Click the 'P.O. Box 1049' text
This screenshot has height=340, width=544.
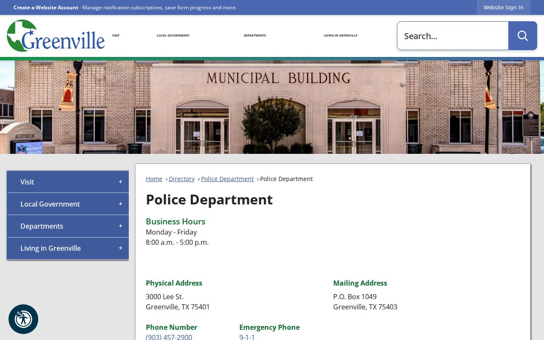click(355, 297)
